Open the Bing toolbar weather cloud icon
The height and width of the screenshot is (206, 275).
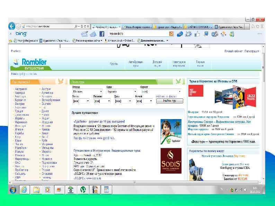pyautogui.click(x=85, y=34)
